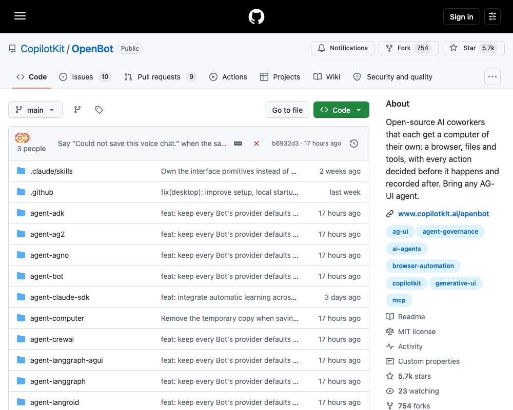Open the CopilotKit owner link
The height and width of the screenshot is (410, 513).
pyautogui.click(x=43, y=49)
